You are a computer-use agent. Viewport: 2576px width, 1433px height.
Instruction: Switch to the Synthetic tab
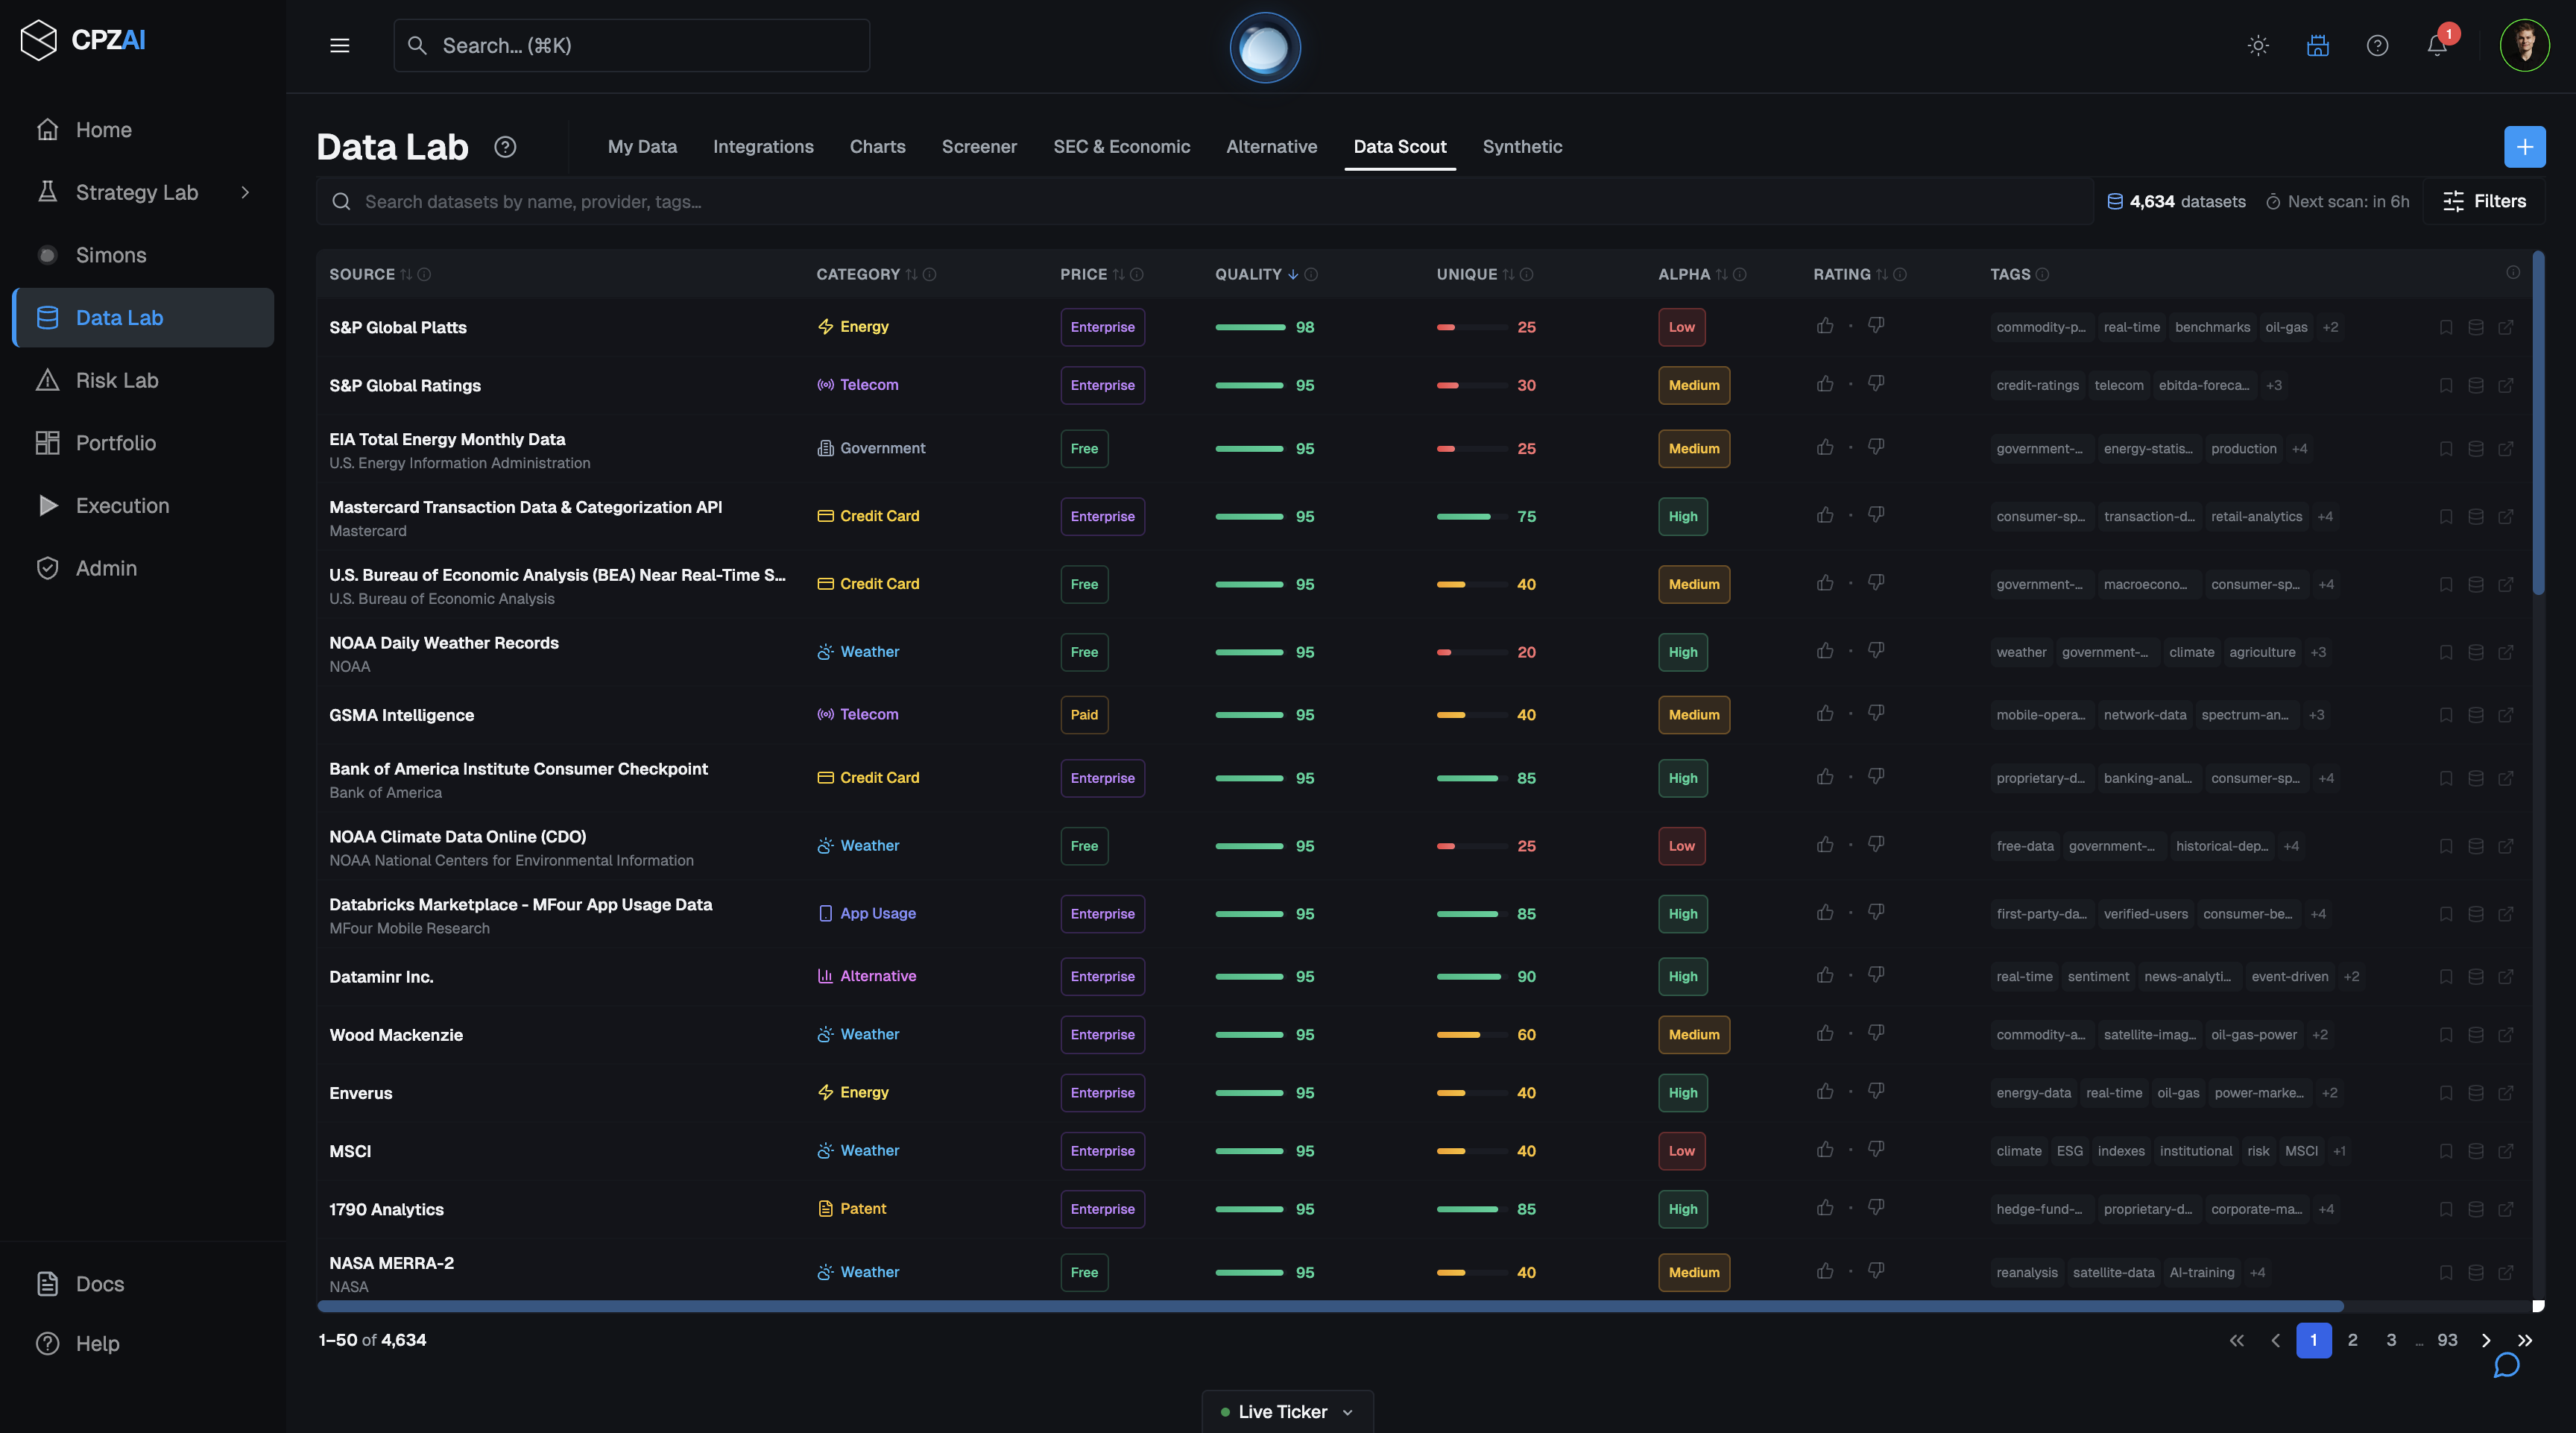coord(1522,146)
